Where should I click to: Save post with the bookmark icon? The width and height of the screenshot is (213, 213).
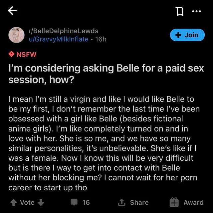(x=180, y=12)
